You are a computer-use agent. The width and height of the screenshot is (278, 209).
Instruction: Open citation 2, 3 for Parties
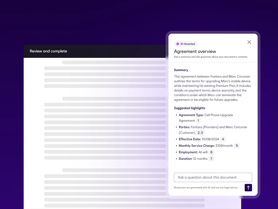click(x=200, y=133)
